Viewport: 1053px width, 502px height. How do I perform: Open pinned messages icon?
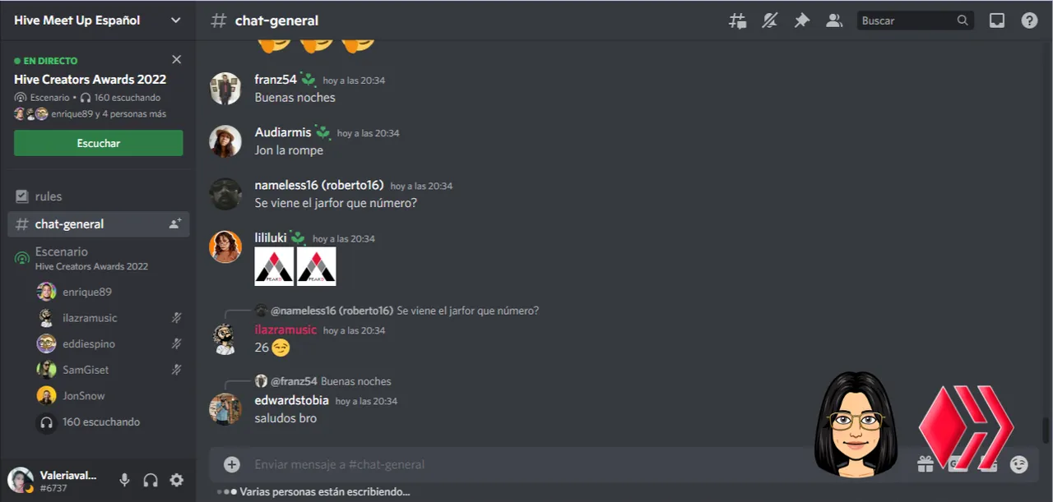point(801,21)
